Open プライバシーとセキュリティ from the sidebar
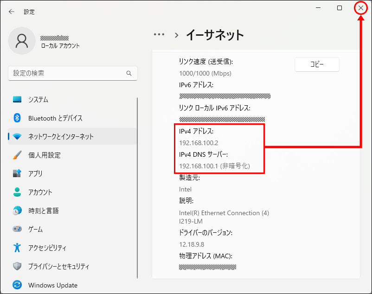Screen dimensions: 372x294 click(58, 267)
